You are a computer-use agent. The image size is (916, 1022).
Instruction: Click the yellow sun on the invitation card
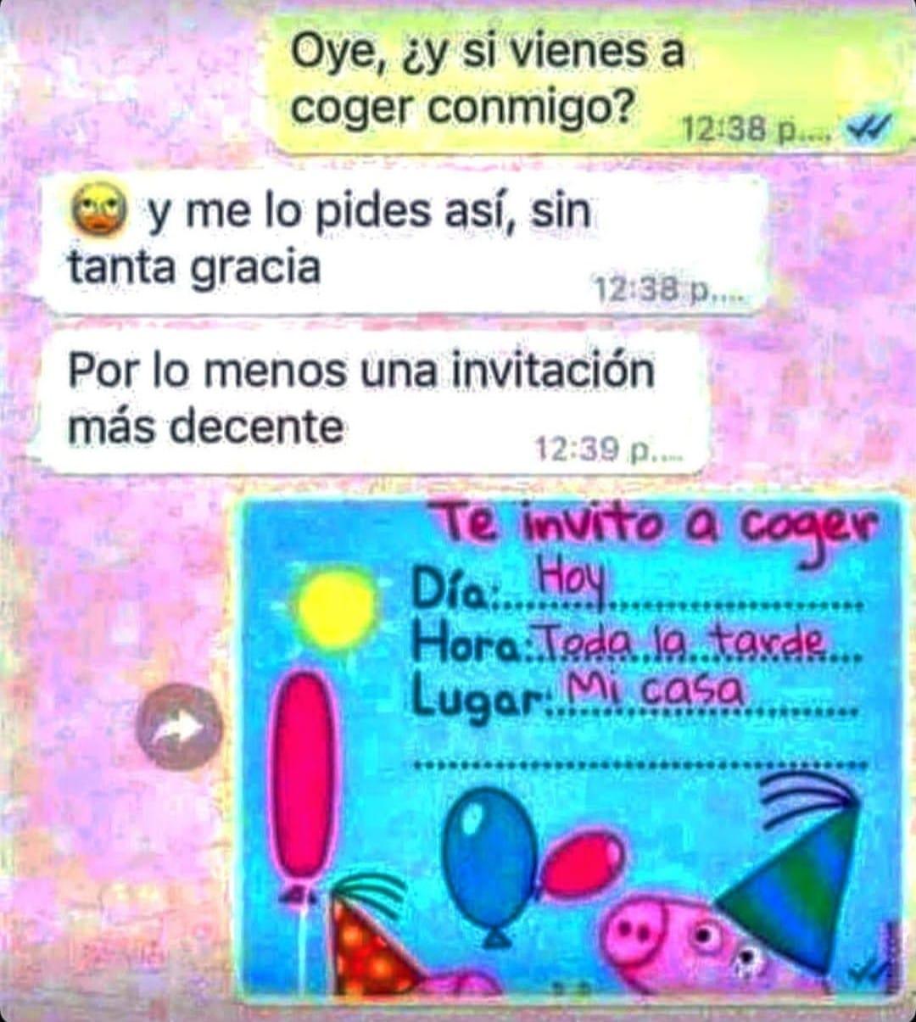point(334,608)
